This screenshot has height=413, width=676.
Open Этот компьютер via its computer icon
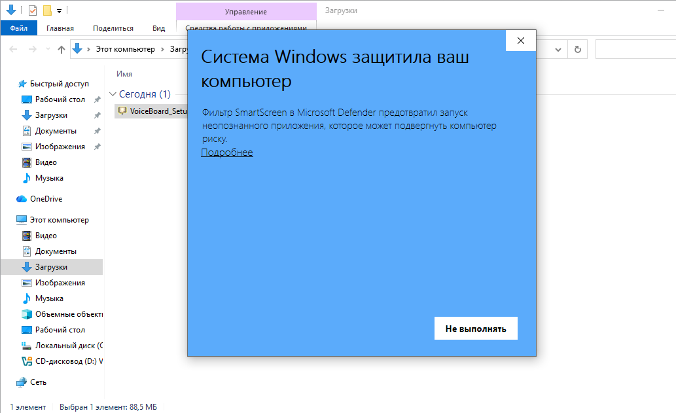[21, 219]
